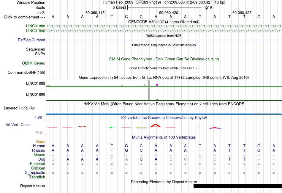The height and width of the screenshot is (193, 282).
Task: Click the tall gray bar in LINC01890 GTEx chart
Action: 149,94
